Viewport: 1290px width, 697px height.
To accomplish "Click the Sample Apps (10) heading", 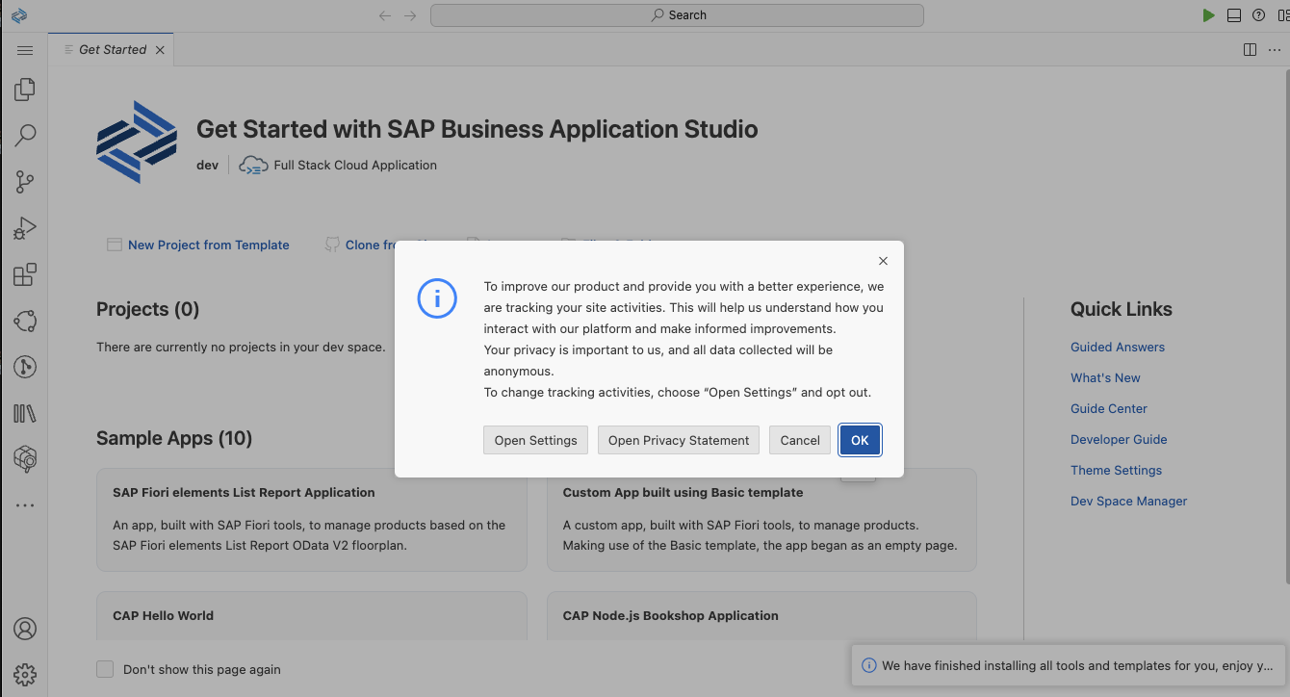I will point(174,438).
